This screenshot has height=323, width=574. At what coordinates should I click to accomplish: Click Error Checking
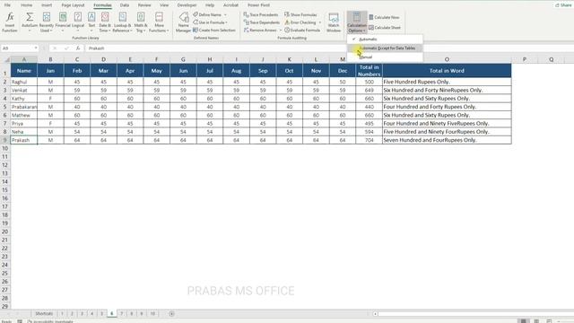(300, 22)
